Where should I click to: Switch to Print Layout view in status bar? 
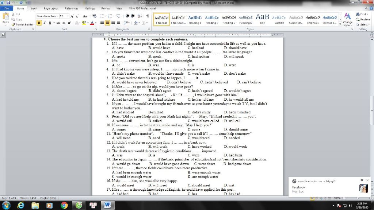tap(312, 198)
